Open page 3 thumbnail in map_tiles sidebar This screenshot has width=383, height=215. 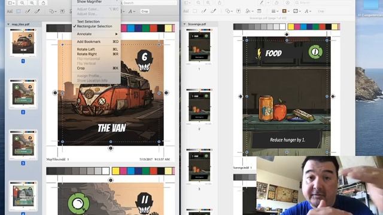23,145
